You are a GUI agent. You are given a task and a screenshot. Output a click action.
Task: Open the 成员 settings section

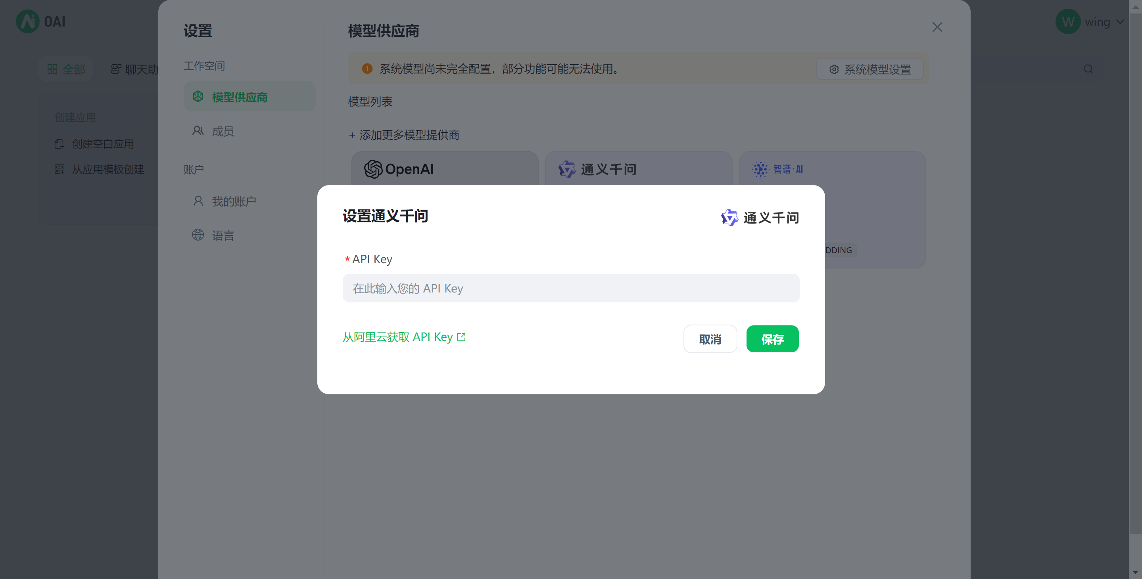point(250,131)
